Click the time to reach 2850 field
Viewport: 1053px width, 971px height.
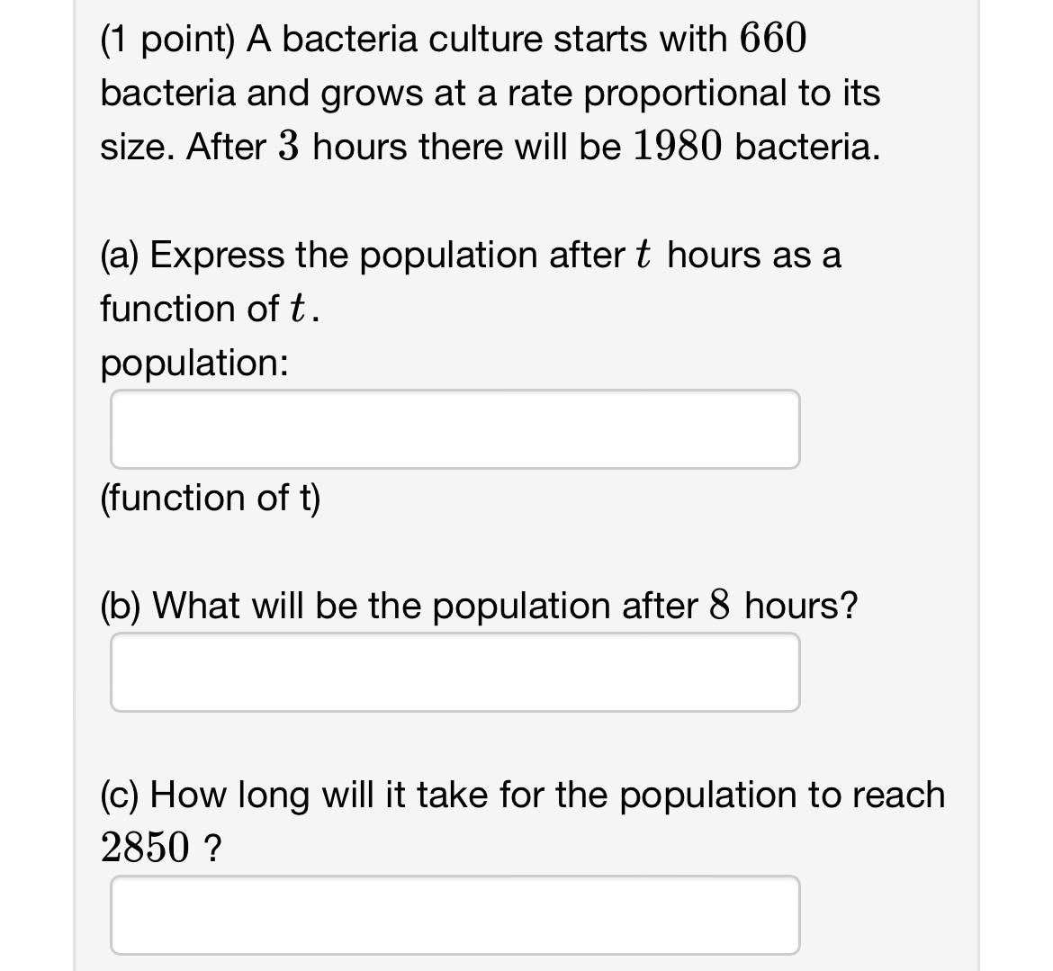pyautogui.click(x=454, y=914)
